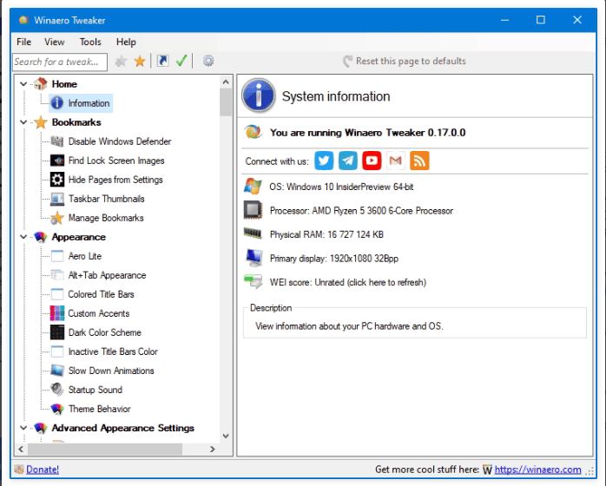Click the Bookmarks category label
This screenshot has width=606, height=486.
(76, 122)
